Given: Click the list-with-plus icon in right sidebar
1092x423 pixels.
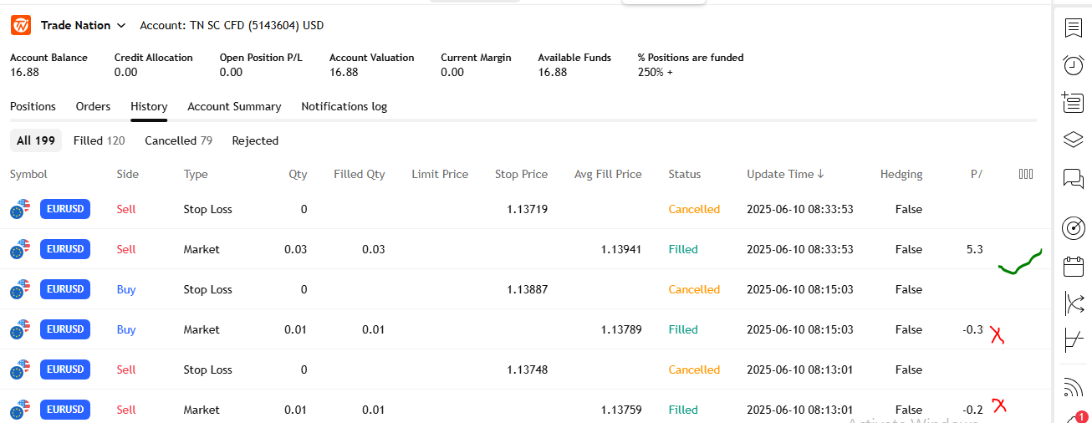Looking at the screenshot, I should coord(1072,102).
